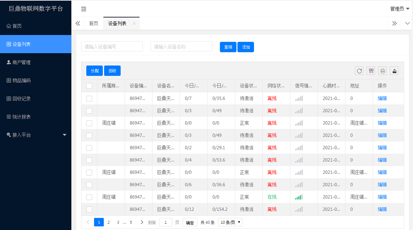Go to page 3

118,222
